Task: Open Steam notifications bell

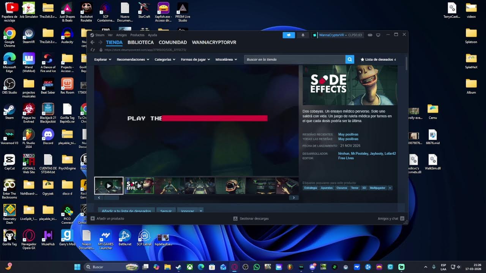Action: pos(303,35)
